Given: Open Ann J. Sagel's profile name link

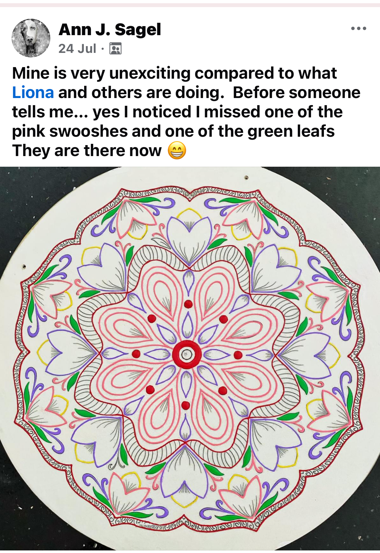Looking at the screenshot, I should coord(110,30).
